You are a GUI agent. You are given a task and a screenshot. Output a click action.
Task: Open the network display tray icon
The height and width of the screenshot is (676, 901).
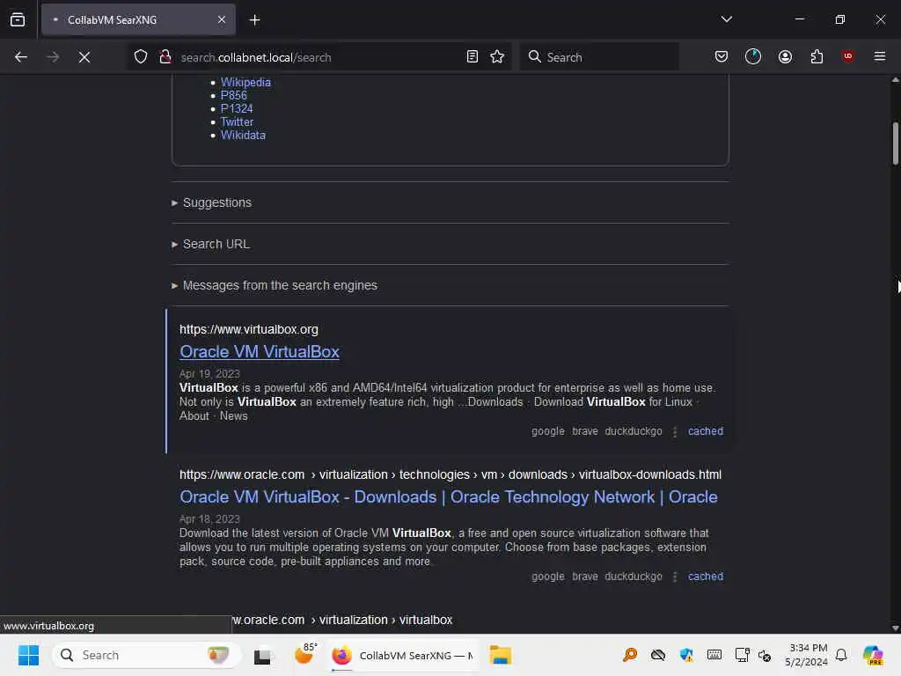click(x=742, y=655)
